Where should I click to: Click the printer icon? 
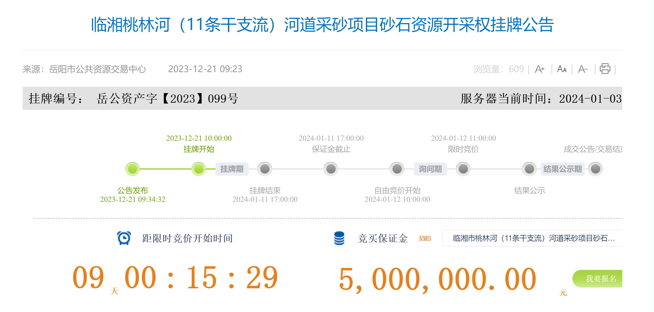tap(605, 69)
